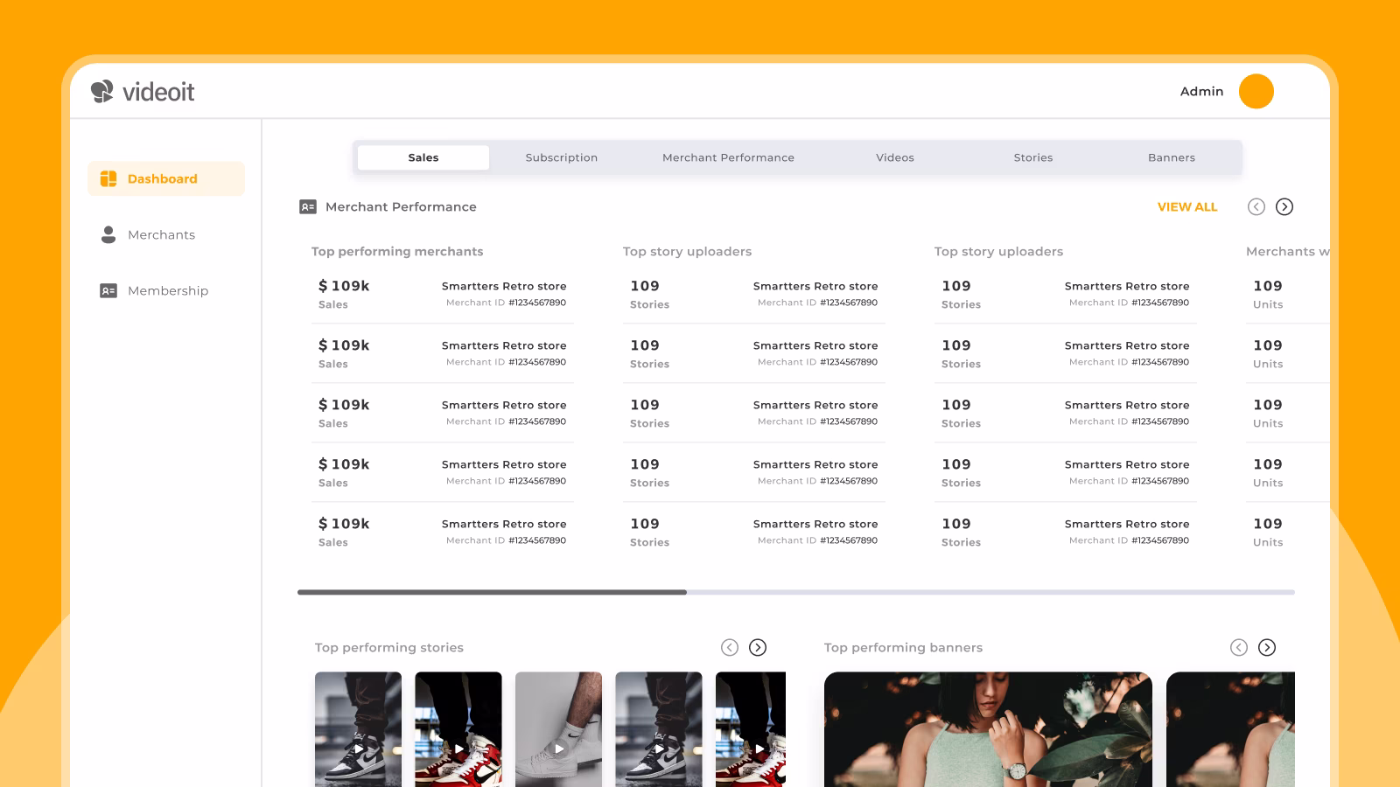Click the Admin label in header
The height and width of the screenshot is (787, 1400).
pyautogui.click(x=1201, y=91)
